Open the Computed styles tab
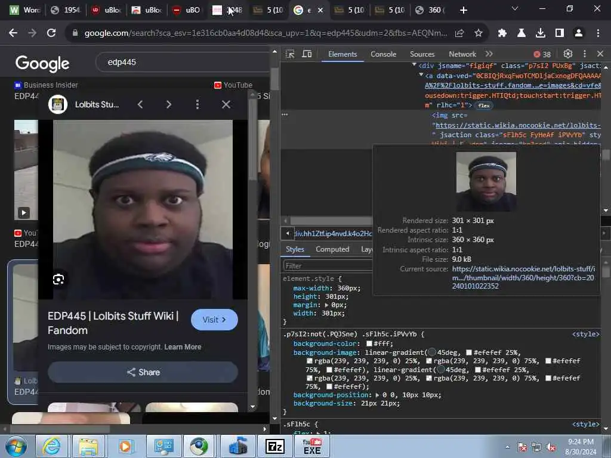611x458 pixels. (332, 249)
